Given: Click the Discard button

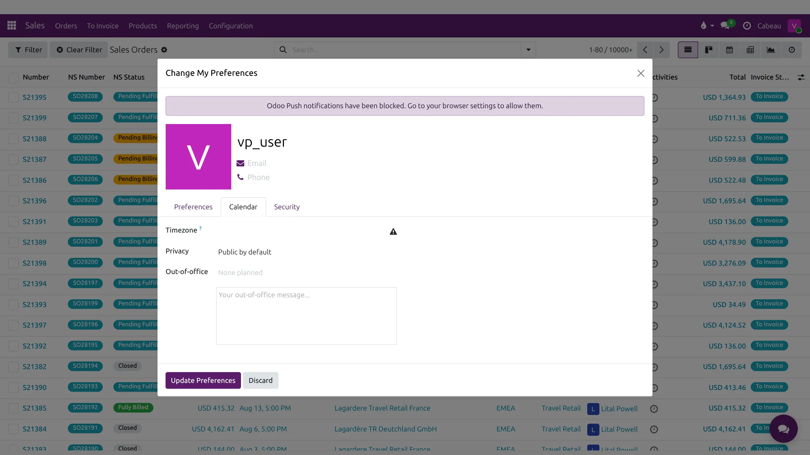Looking at the screenshot, I should click(261, 381).
